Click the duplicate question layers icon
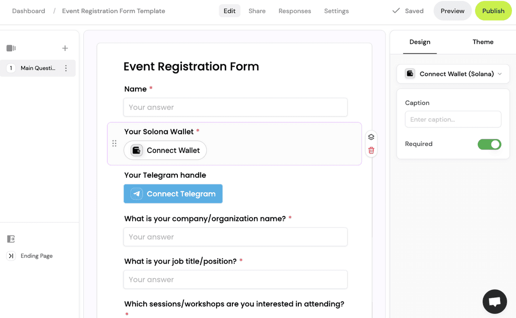 coord(371,136)
